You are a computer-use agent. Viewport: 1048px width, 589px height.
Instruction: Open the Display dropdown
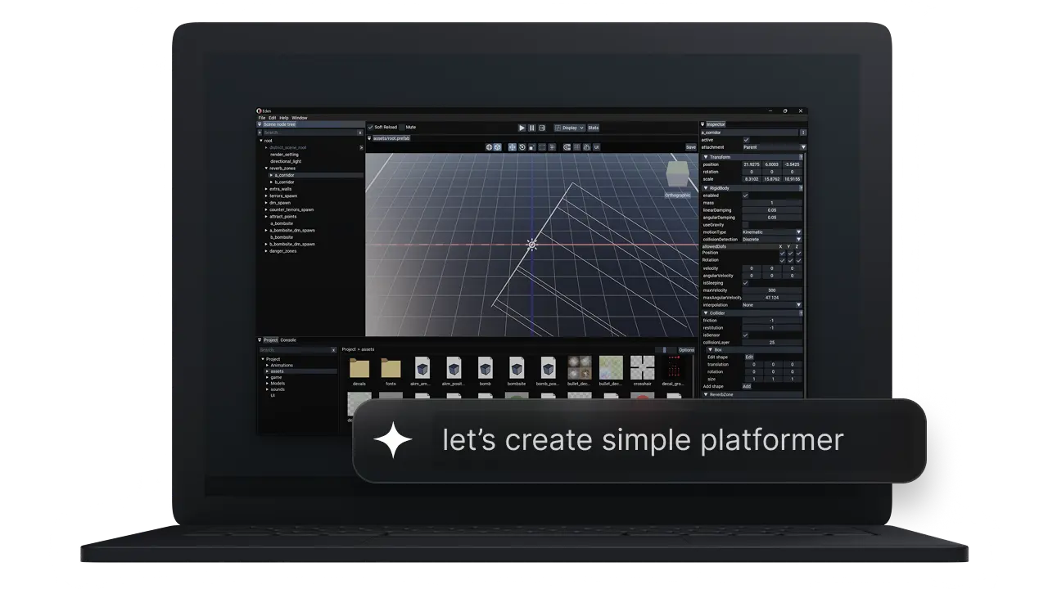569,128
